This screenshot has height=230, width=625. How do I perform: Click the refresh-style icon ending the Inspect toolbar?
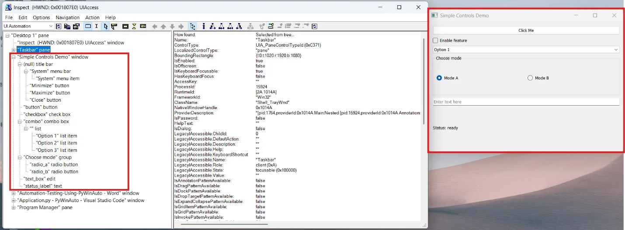click(314, 26)
